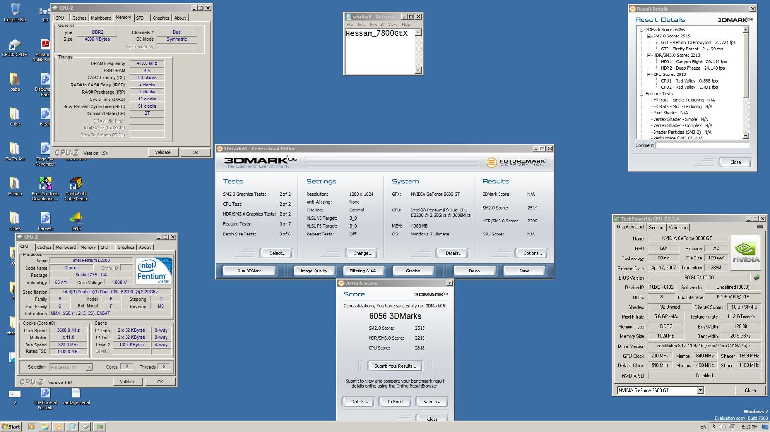Click the Image Quality button
Screen dimensions: 770x432
315,271
